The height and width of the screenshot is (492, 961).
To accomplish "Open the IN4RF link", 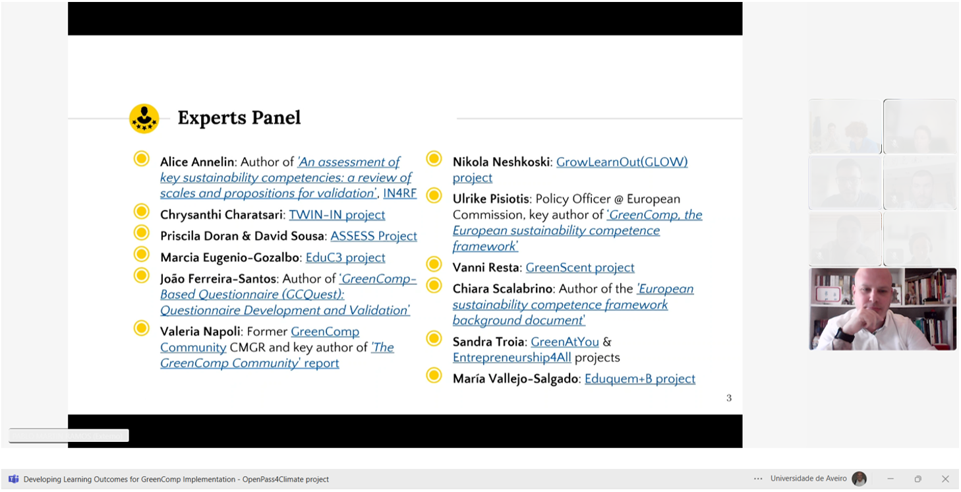I will (400, 194).
